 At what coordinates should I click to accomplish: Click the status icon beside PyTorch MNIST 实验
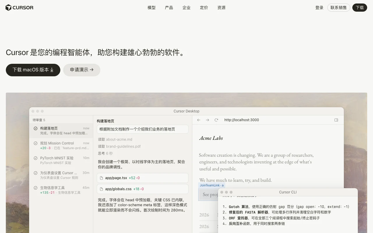(36, 158)
